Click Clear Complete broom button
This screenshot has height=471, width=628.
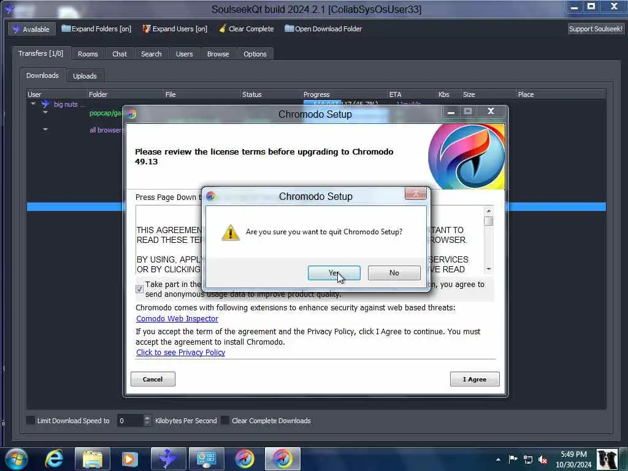(247, 29)
